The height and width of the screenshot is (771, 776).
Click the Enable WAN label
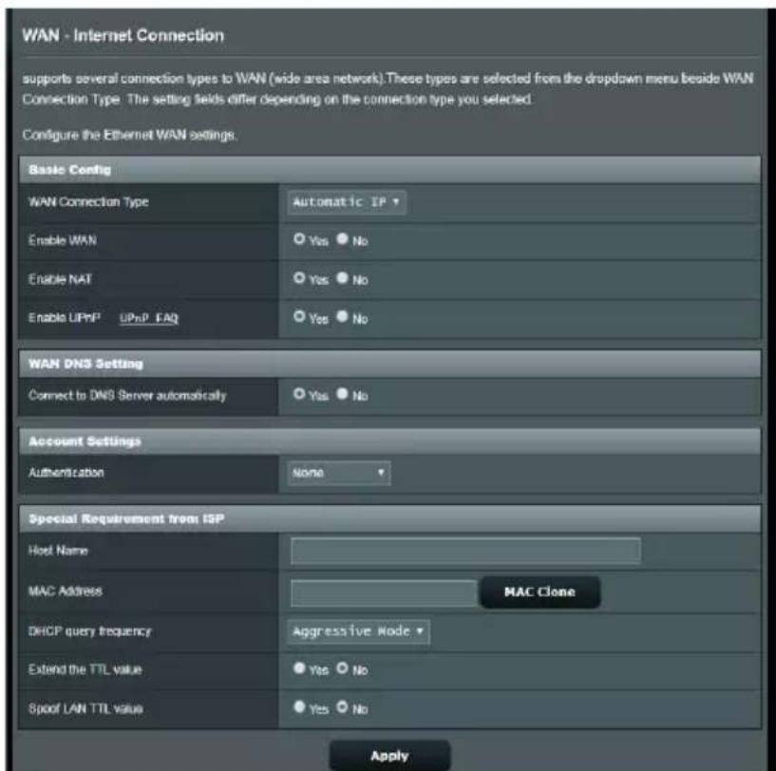pyautogui.click(x=63, y=240)
